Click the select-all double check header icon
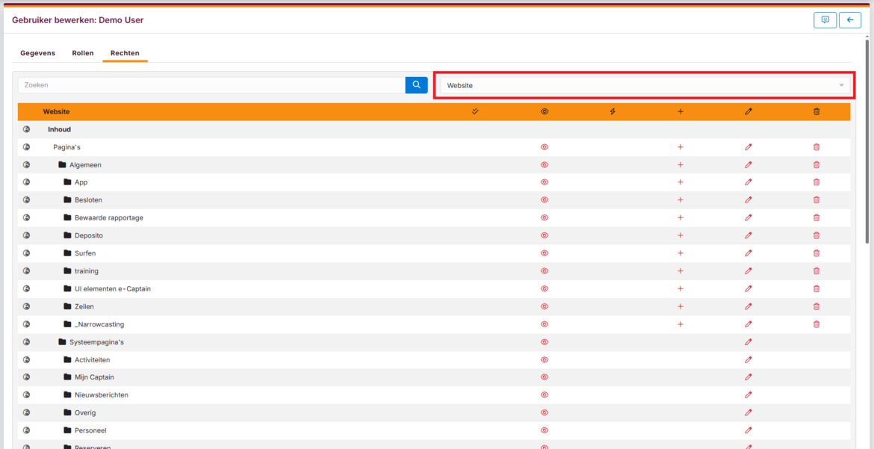Viewport: 874px width, 449px height. click(x=475, y=111)
